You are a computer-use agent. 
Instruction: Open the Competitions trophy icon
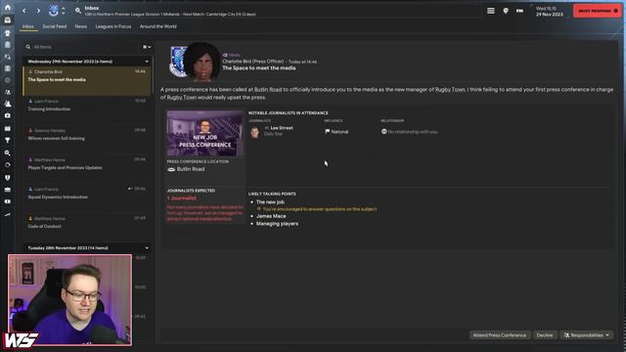coord(8,141)
